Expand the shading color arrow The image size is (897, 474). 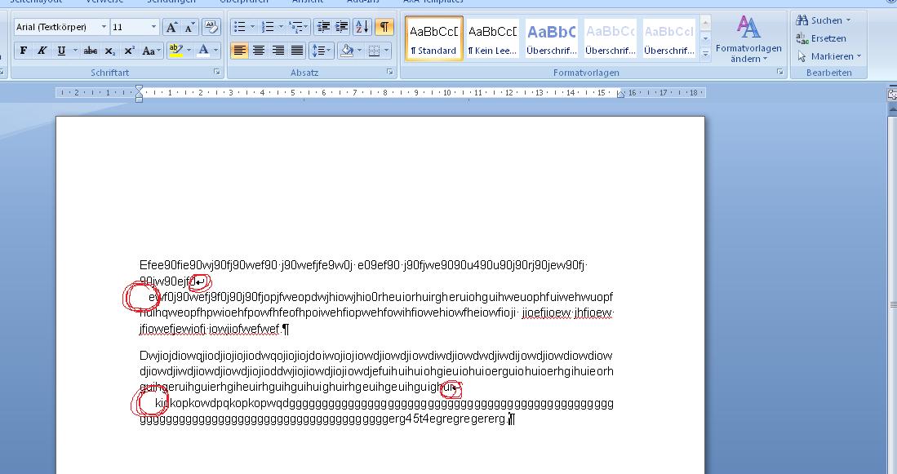tap(359, 51)
